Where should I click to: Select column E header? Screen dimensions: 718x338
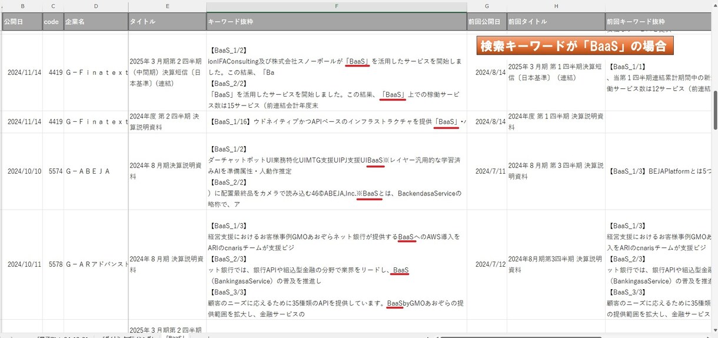(x=167, y=6)
